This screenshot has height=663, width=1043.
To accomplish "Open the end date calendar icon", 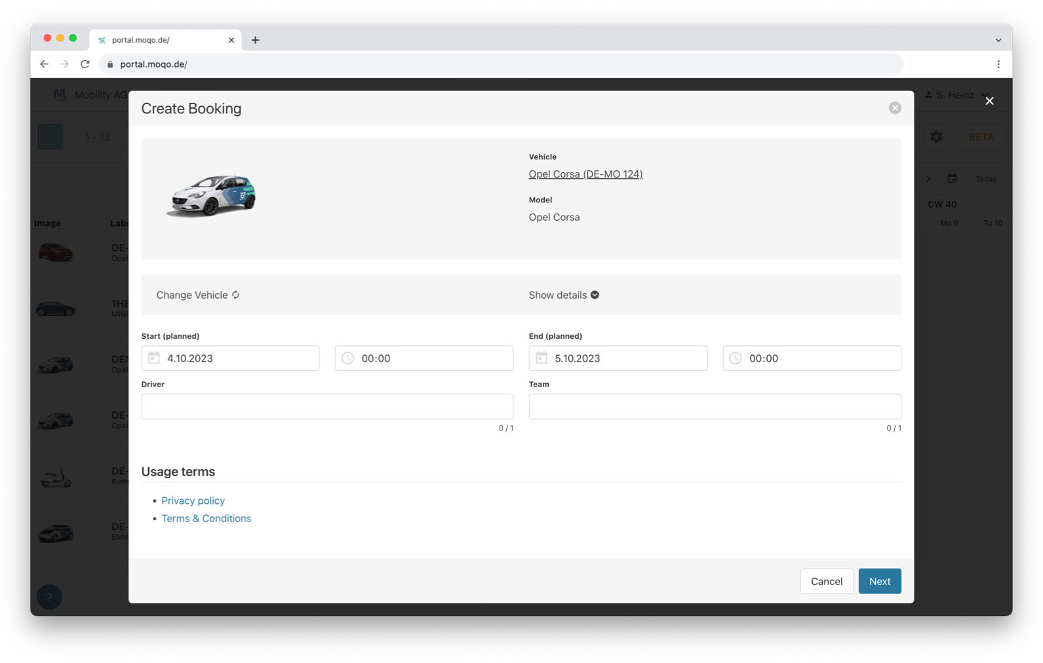I will [541, 358].
